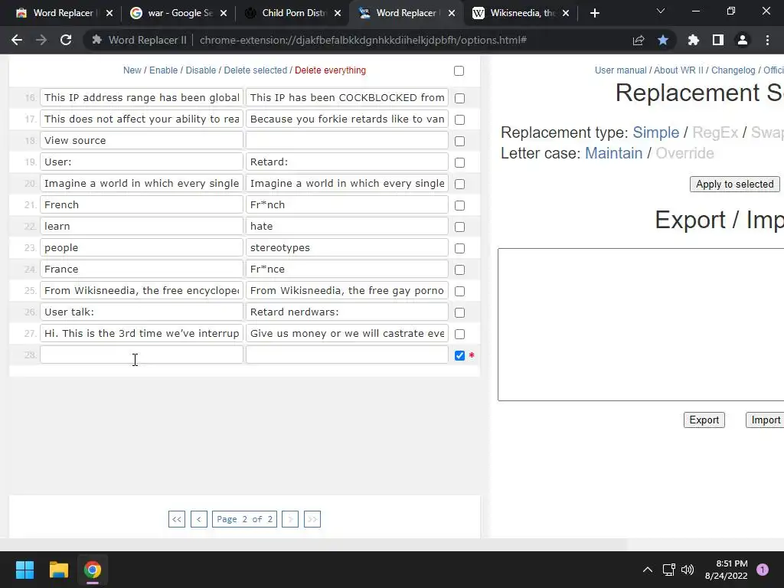
Task: Click the empty replacement field for View source
Action: point(347,141)
